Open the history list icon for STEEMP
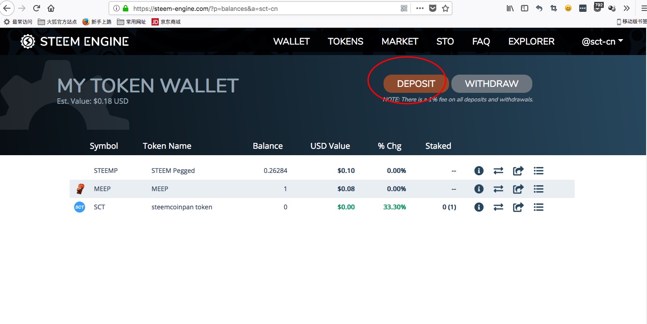This screenshot has width=647, height=324. click(x=539, y=171)
